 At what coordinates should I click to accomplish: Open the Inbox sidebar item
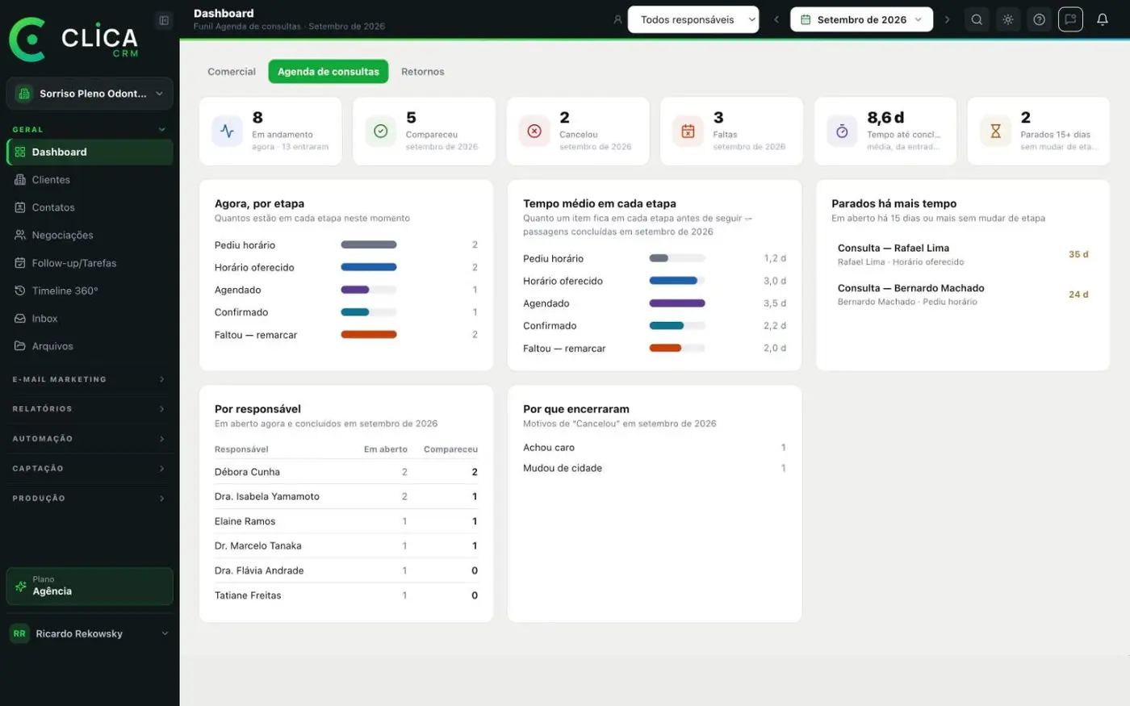(x=90, y=319)
